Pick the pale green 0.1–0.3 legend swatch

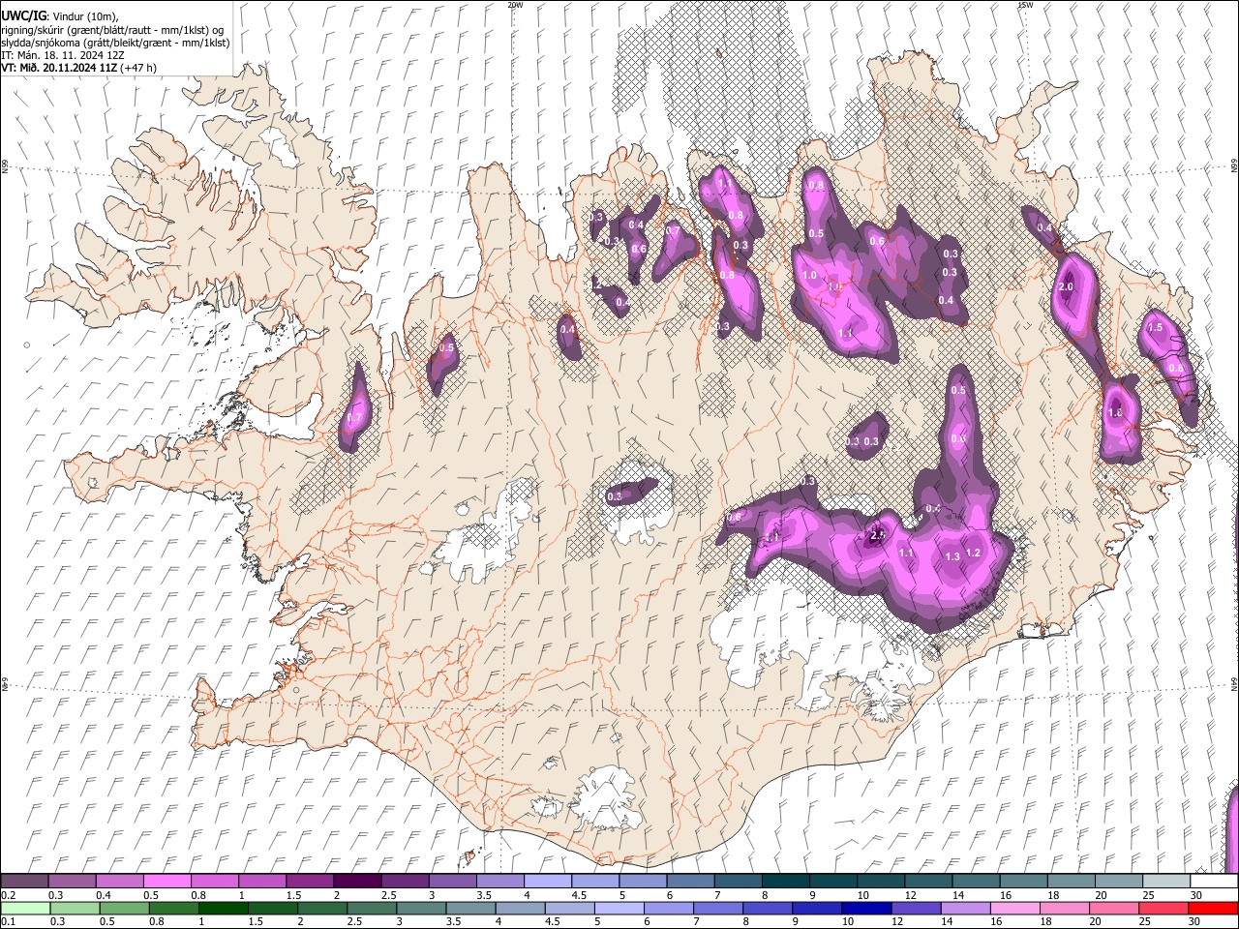coord(25,908)
